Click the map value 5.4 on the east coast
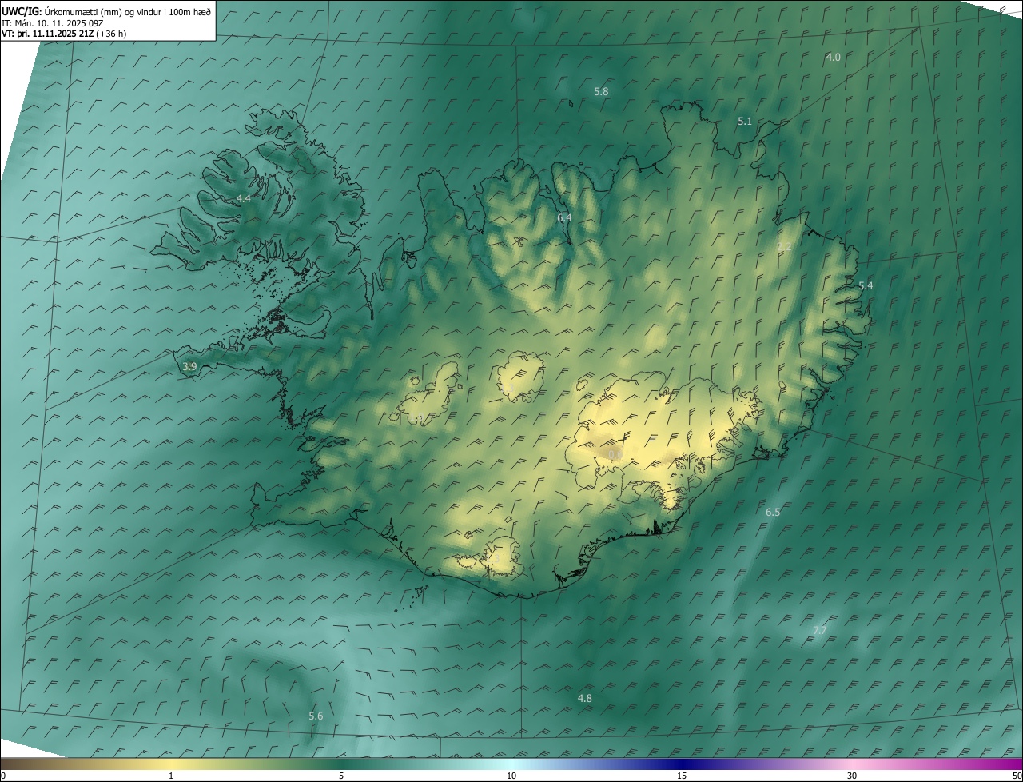The image size is (1023, 782). [x=866, y=286]
